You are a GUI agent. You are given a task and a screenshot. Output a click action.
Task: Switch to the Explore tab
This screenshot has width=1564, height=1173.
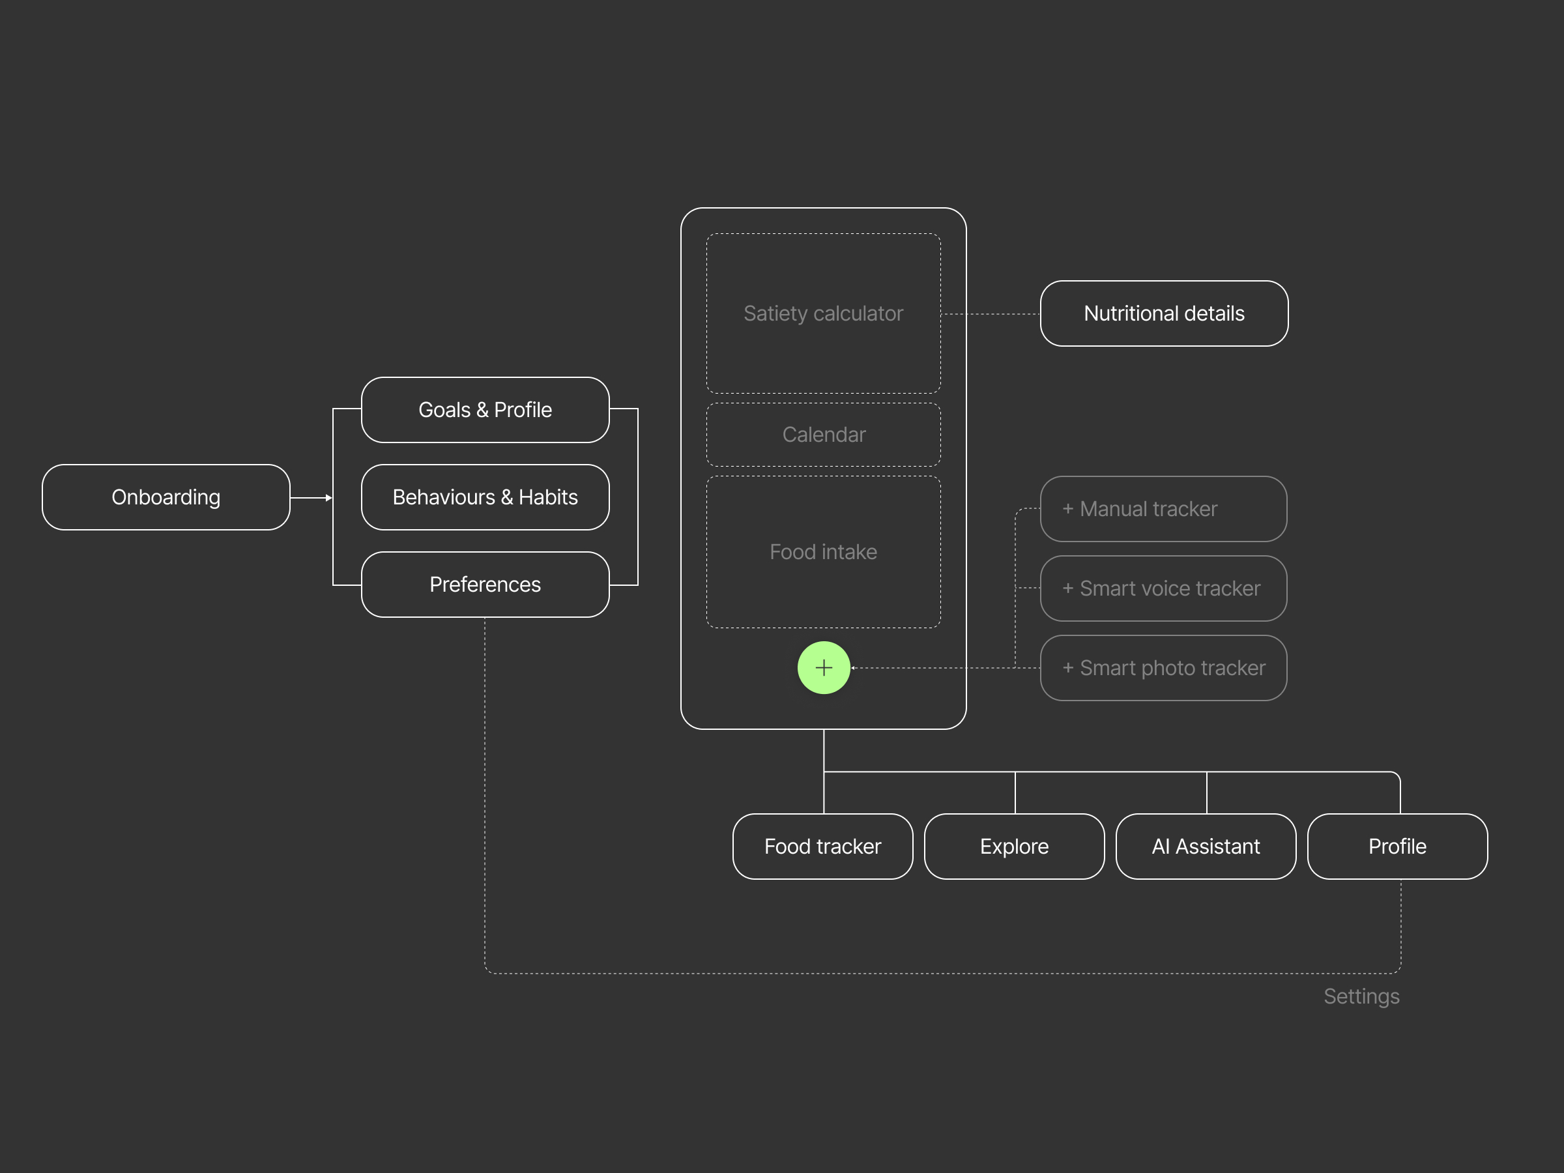(x=1014, y=847)
